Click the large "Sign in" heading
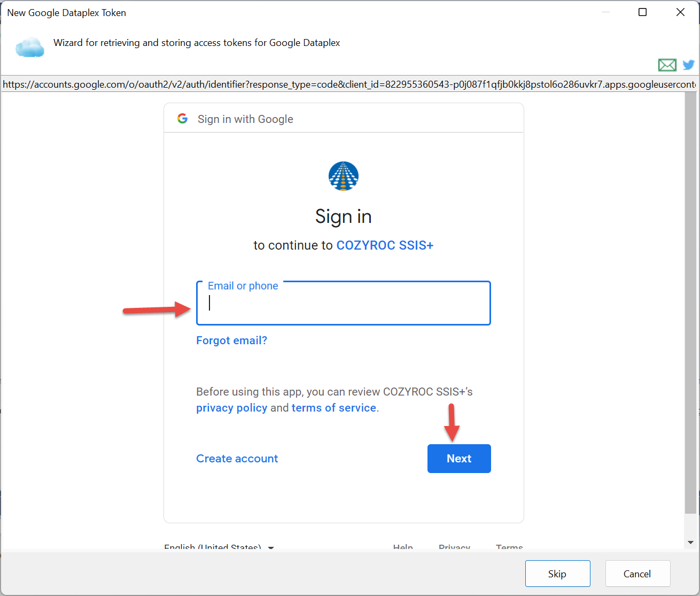This screenshot has width=700, height=596. [x=344, y=216]
